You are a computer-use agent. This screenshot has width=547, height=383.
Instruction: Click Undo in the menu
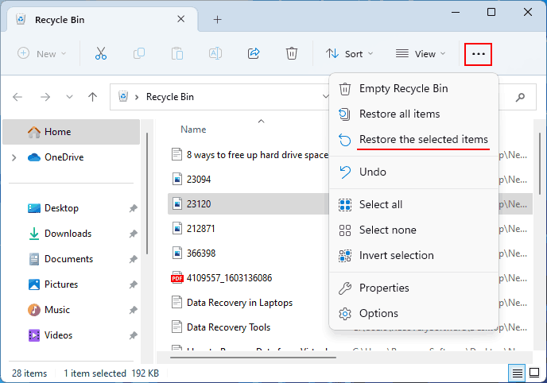(x=413, y=172)
